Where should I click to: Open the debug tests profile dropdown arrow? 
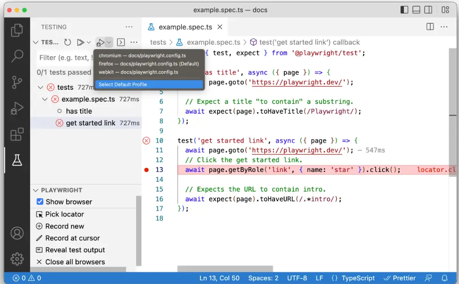click(x=109, y=42)
